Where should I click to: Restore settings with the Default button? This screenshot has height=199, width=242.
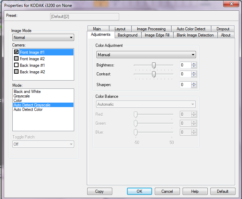tap(223, 191)
